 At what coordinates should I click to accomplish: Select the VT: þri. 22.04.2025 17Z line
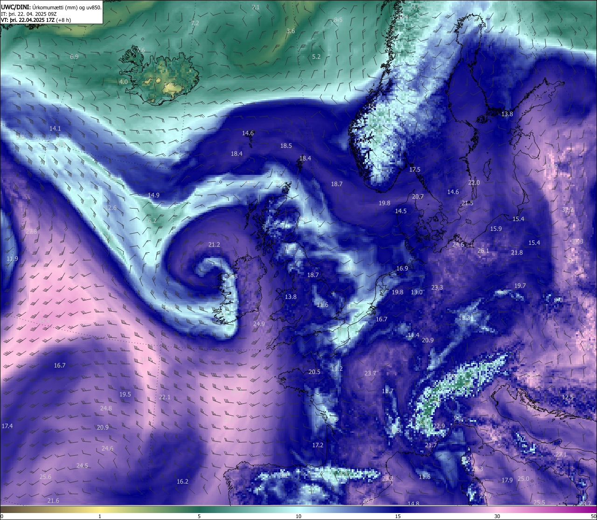(x=36, y=20)
